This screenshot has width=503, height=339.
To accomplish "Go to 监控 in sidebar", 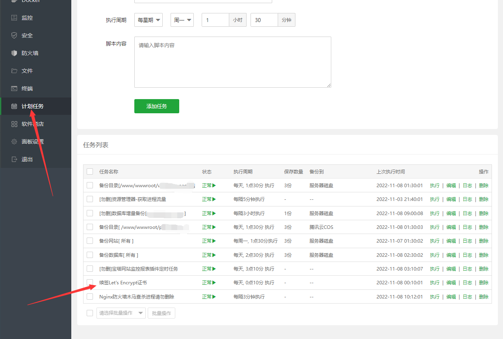I will point(27,18).
